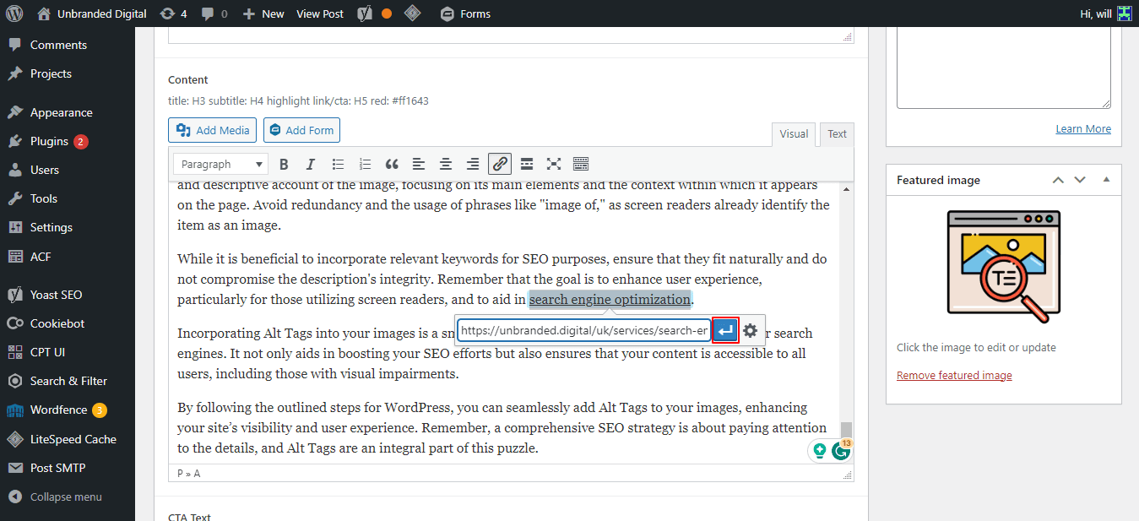
Task: Apply blockquote formatting
Action: point(392,164)
